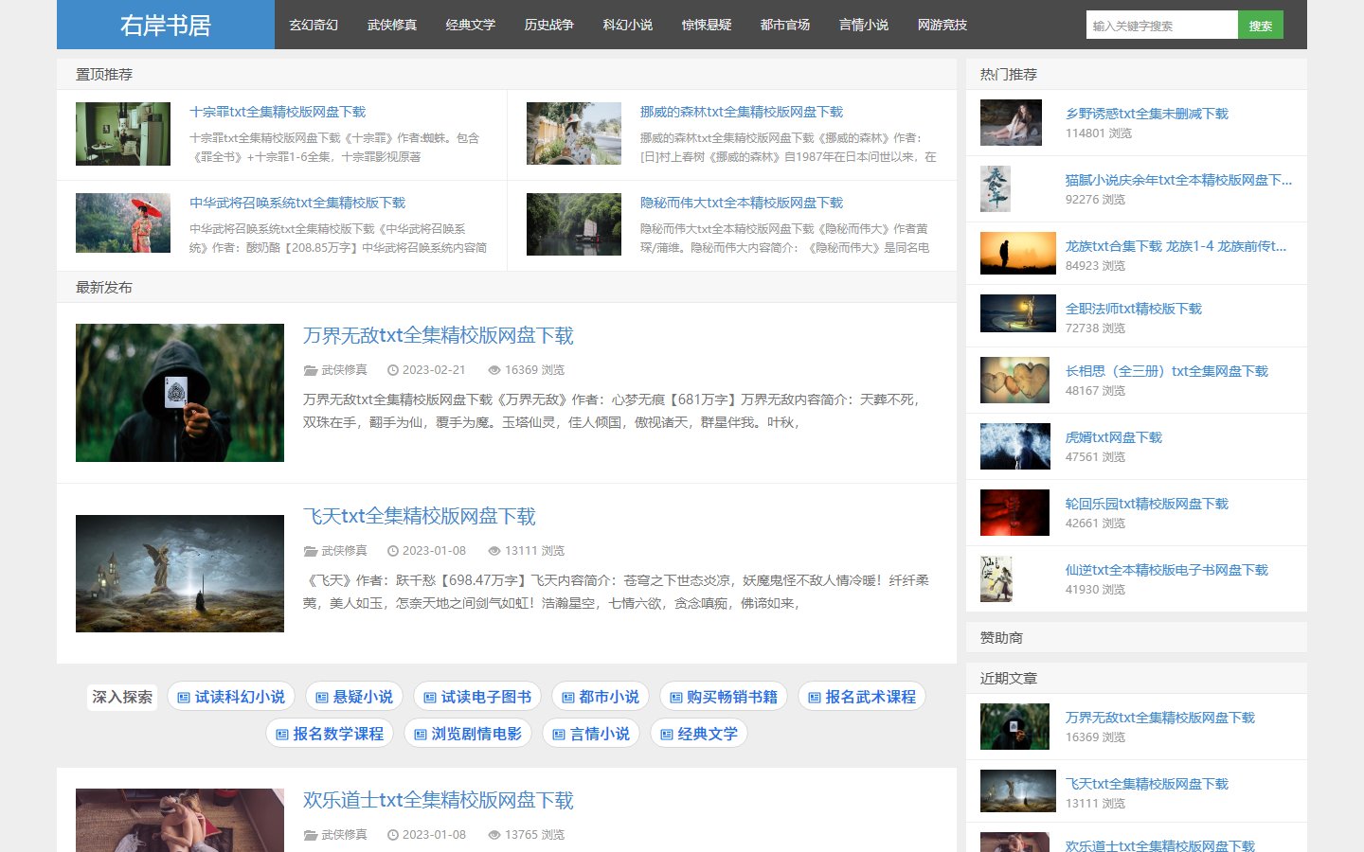1364x852 pixels.
Task: Open the 右岸书居 site logo
Action: [x=166, y=25]
